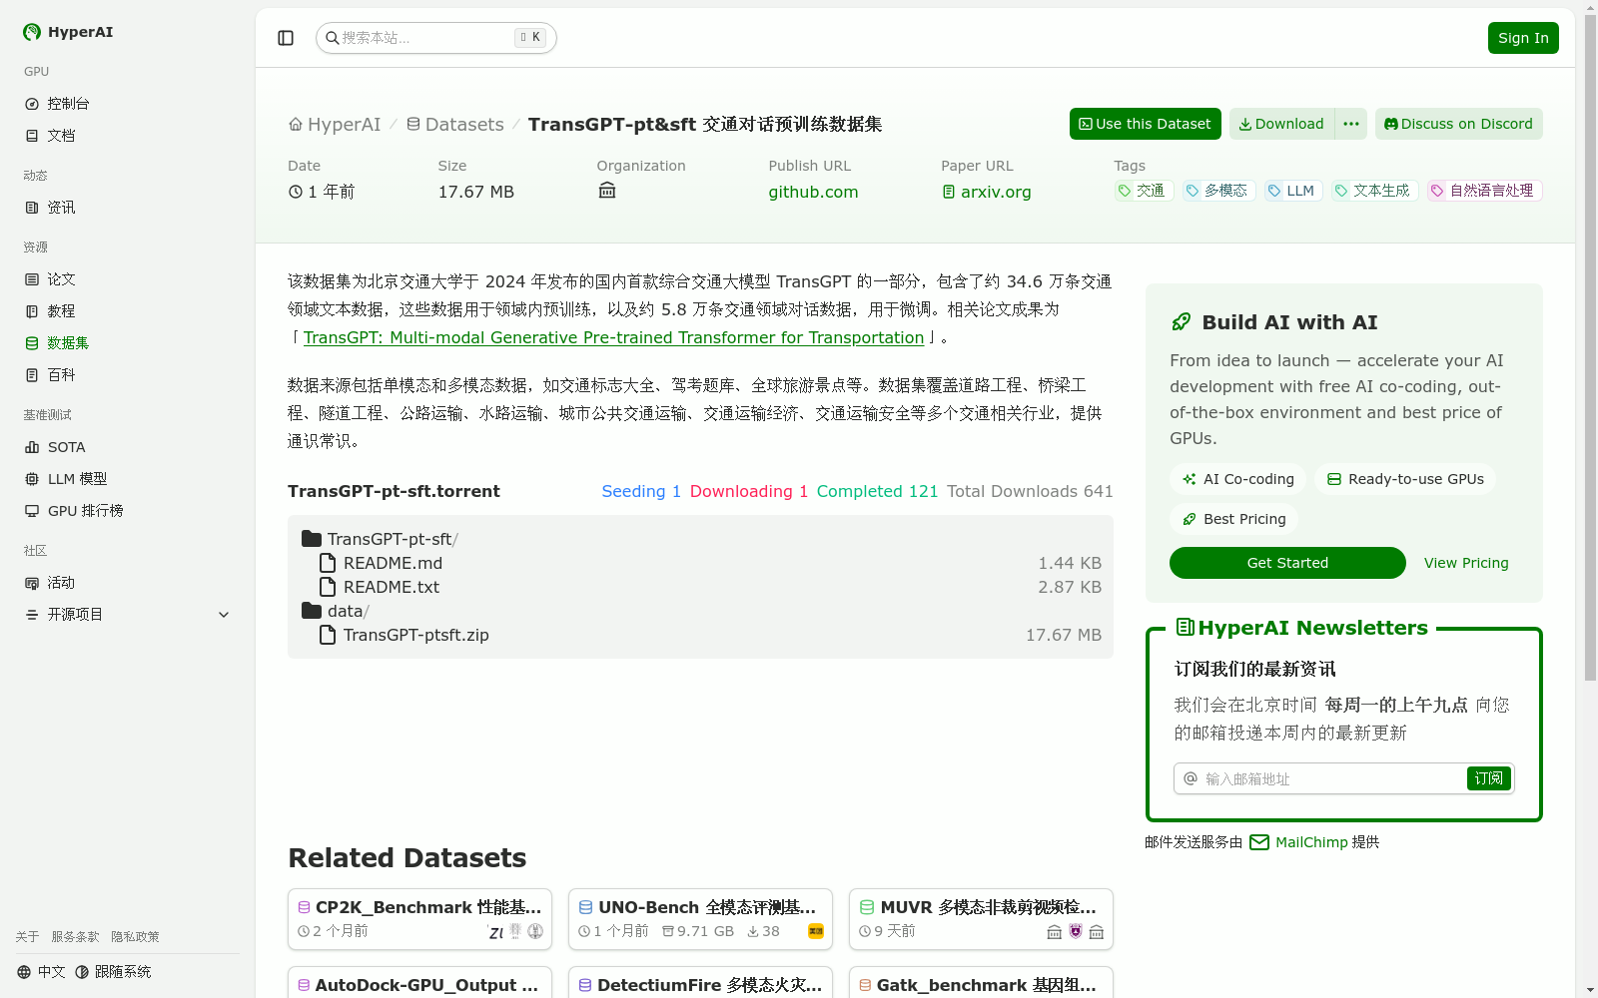The image size is (1598, 998).
Task: Open the View Pricing link
Action: pos(1466,563)
